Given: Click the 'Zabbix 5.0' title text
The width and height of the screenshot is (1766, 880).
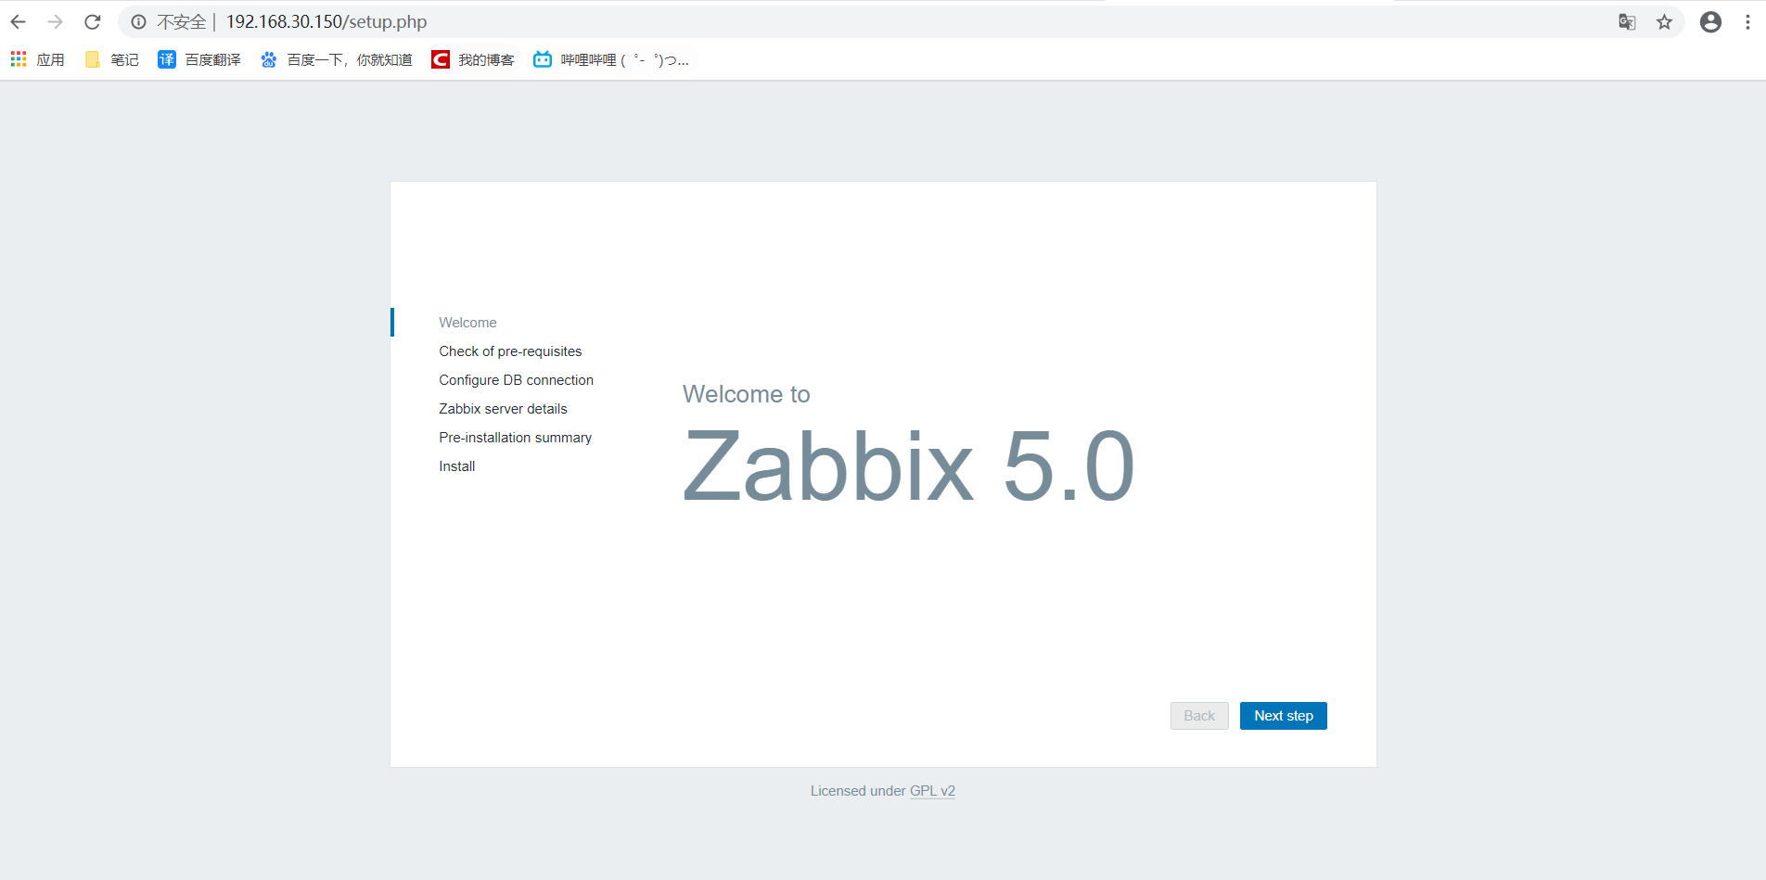Looking at the screenshot, I should point(909,466).
